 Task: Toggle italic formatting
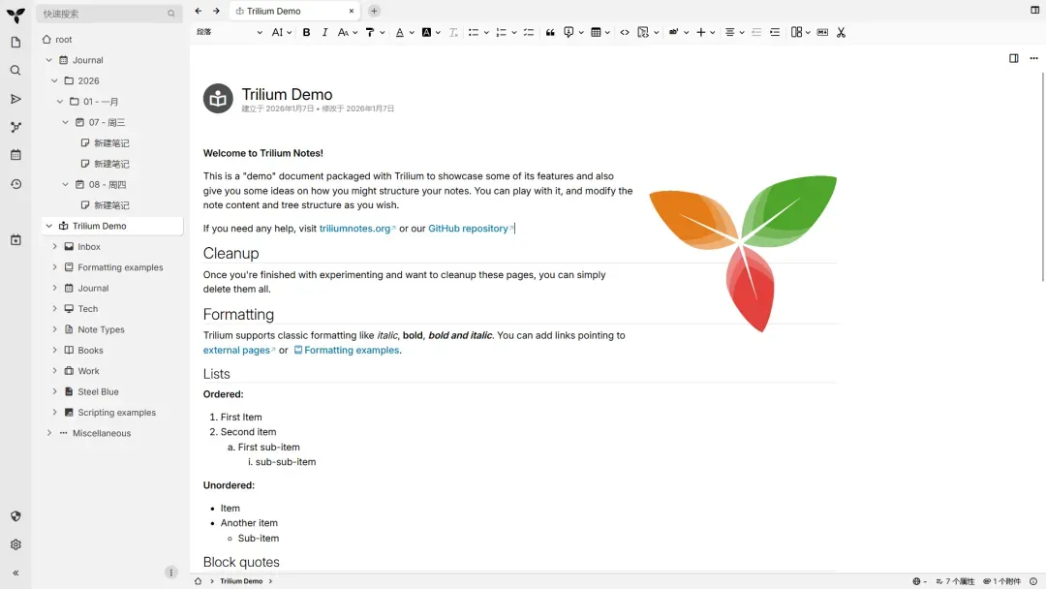click(324, 32)
